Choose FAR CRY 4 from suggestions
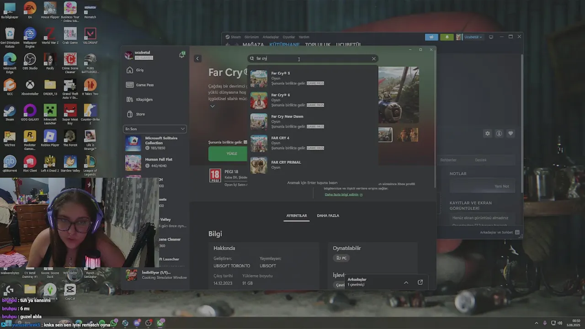Image resolution: width=585 pixels, height=329 pixels. click(313, 143)
